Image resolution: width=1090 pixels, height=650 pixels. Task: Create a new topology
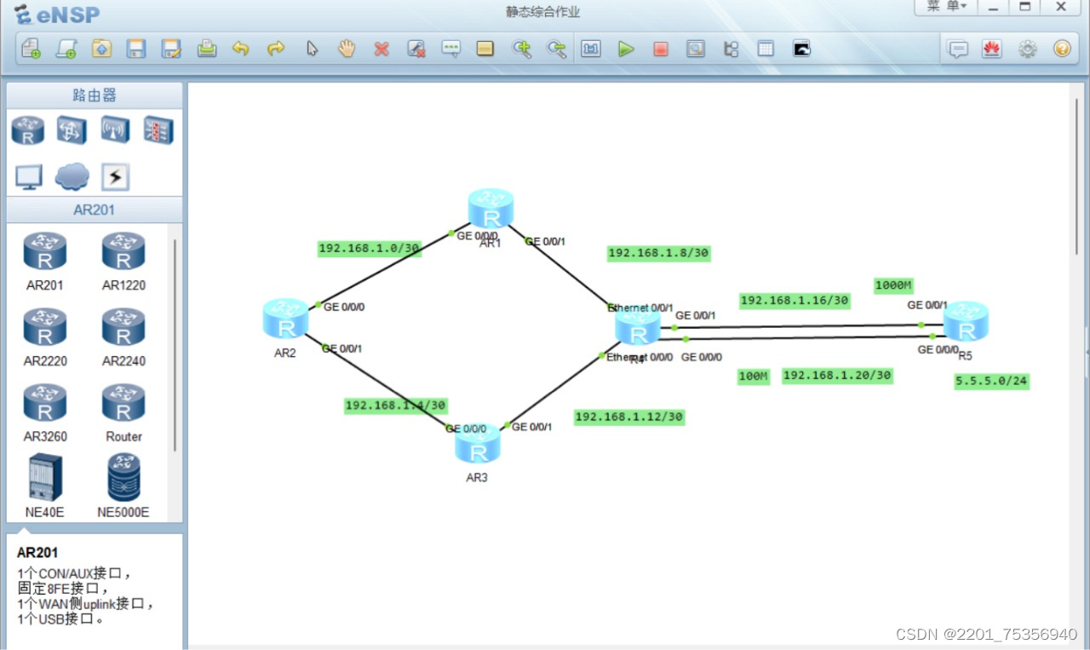click(31, 49)
